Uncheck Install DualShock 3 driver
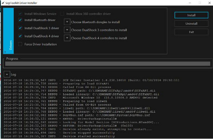The image size is (213, 139). tap(20, 28)
